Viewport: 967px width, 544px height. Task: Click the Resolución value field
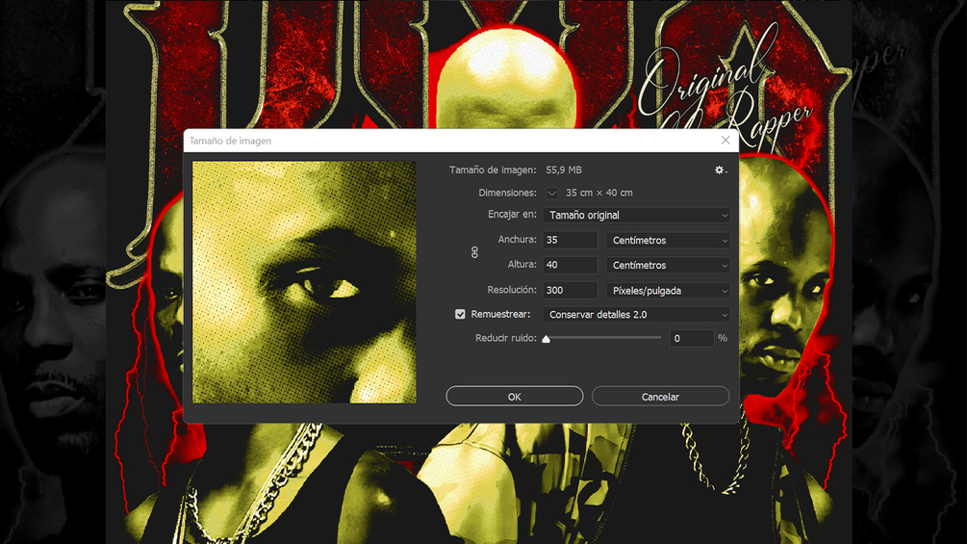coord(571,291)
